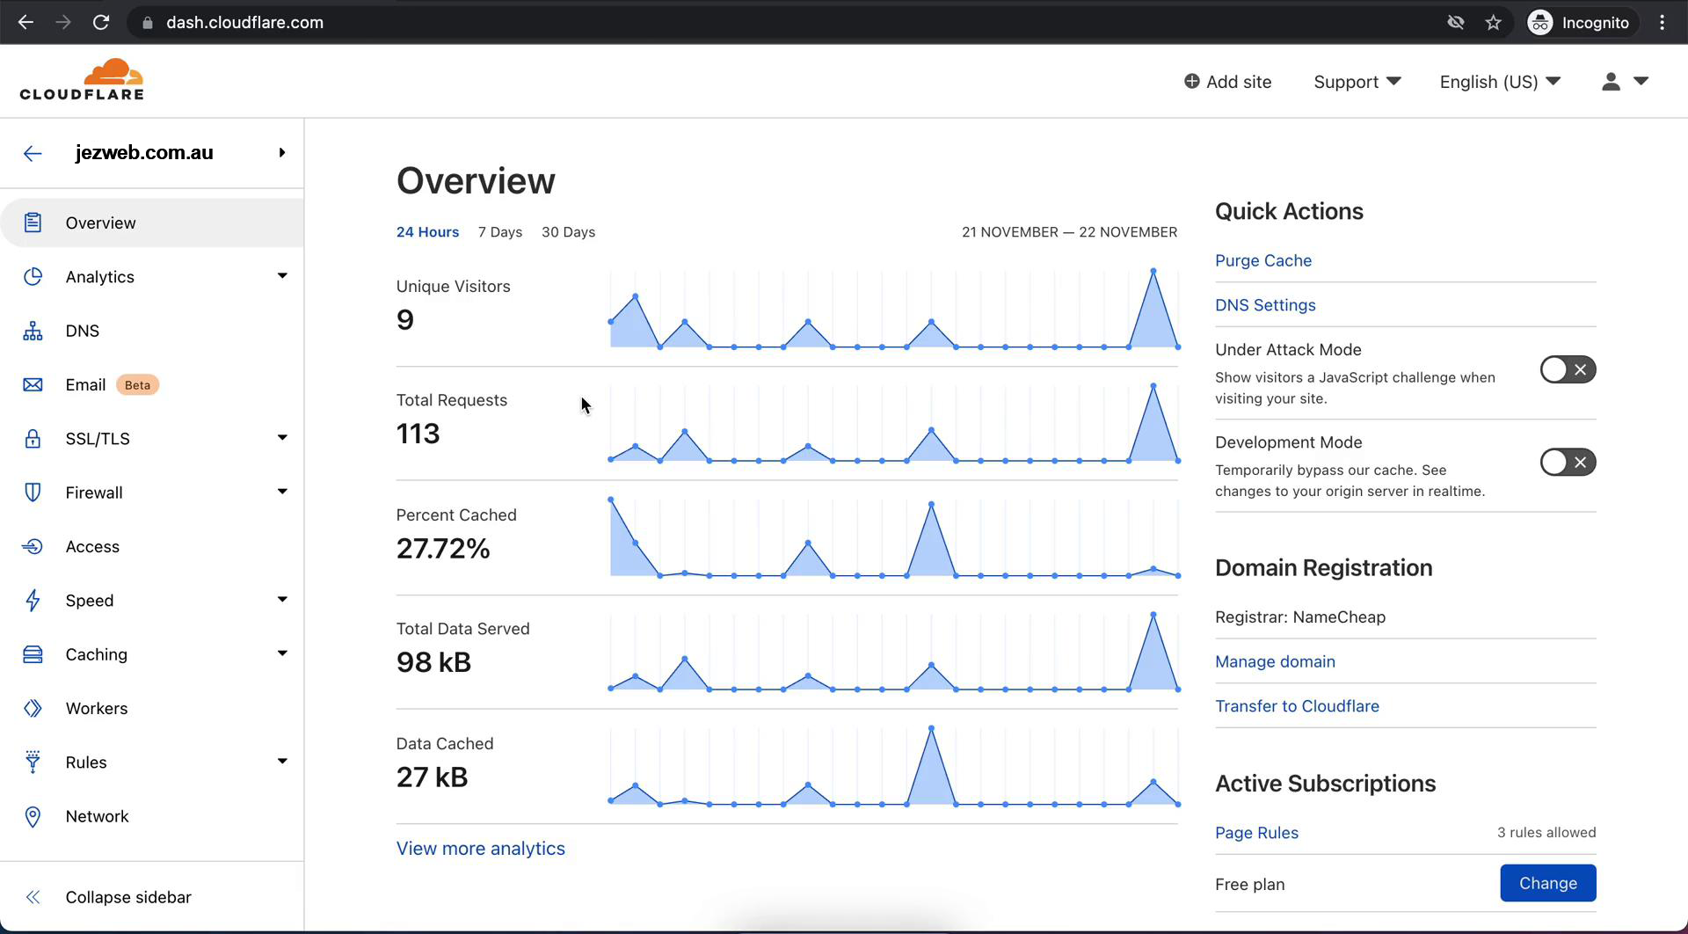Click Collapse sidebar label

pyautogui.click(x=128, y=897)
